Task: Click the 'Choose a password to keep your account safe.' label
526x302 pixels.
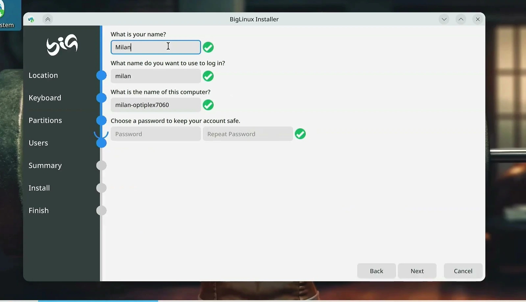Action: pyautogui.click(x=176, y=121)
